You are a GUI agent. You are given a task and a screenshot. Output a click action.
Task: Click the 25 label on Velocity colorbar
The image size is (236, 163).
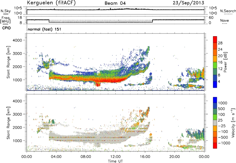tap(220, 120)
